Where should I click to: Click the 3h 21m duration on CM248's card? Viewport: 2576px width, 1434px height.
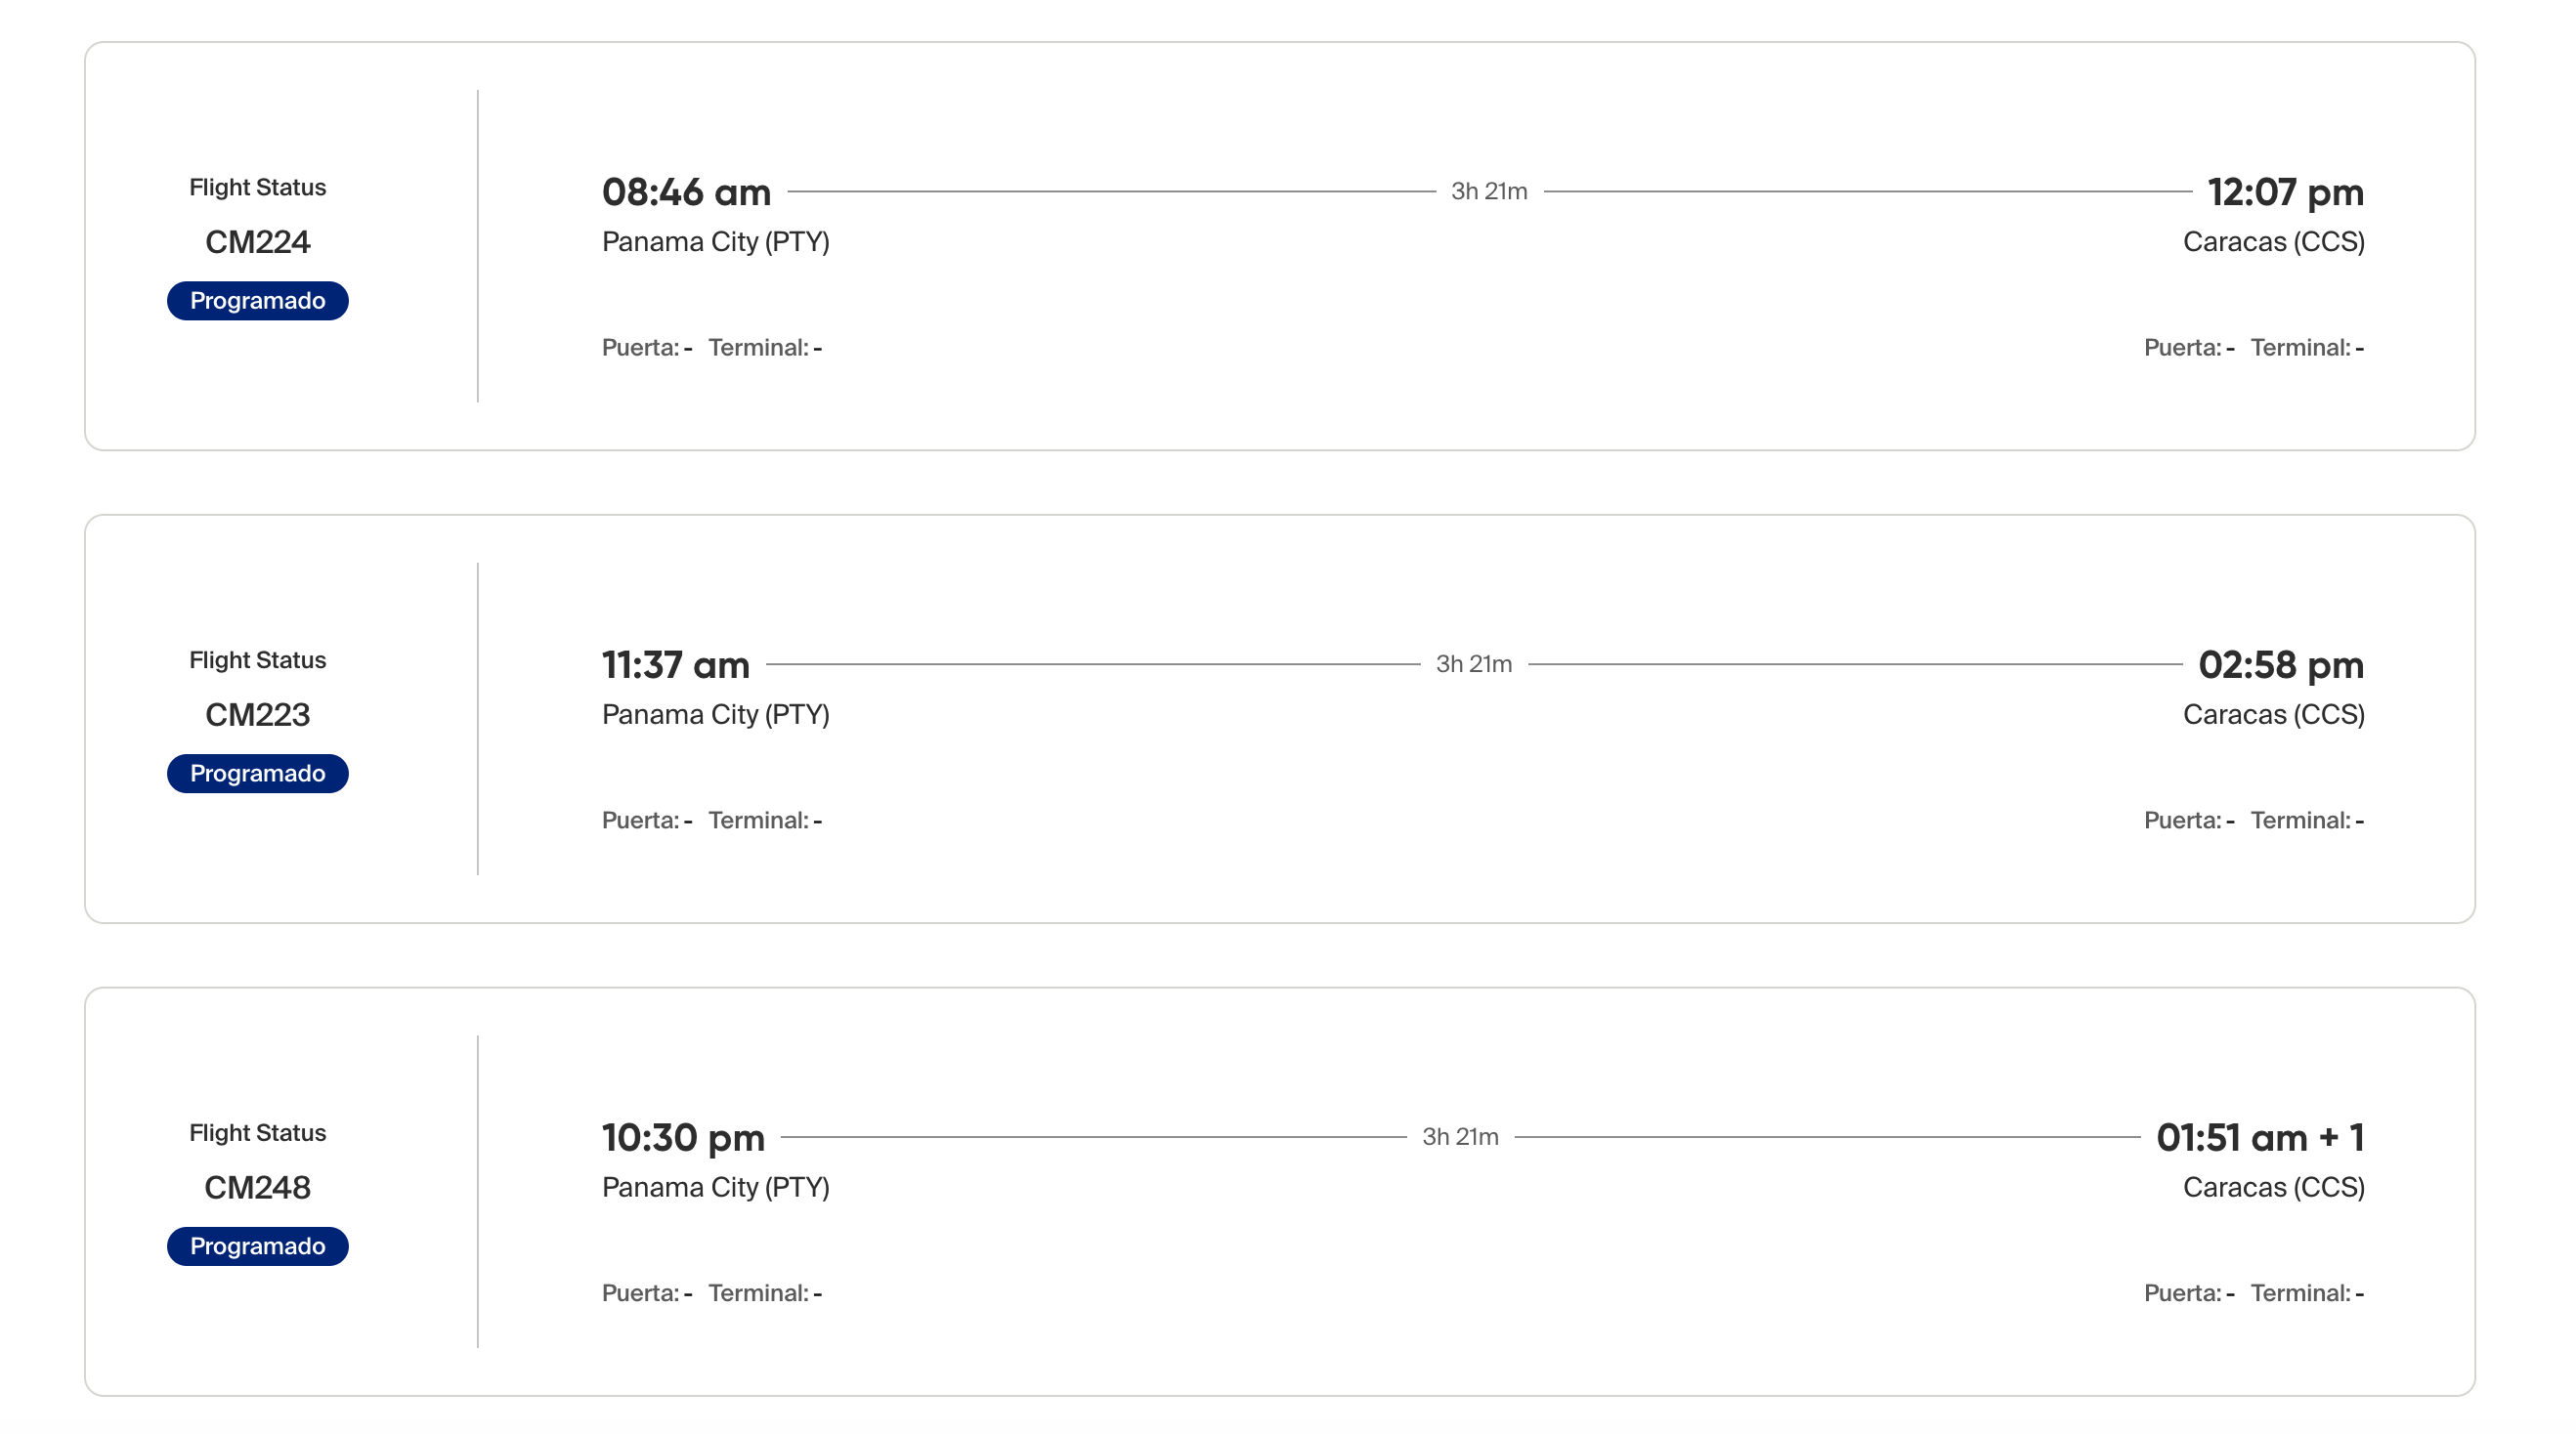click(1460, 1136)
